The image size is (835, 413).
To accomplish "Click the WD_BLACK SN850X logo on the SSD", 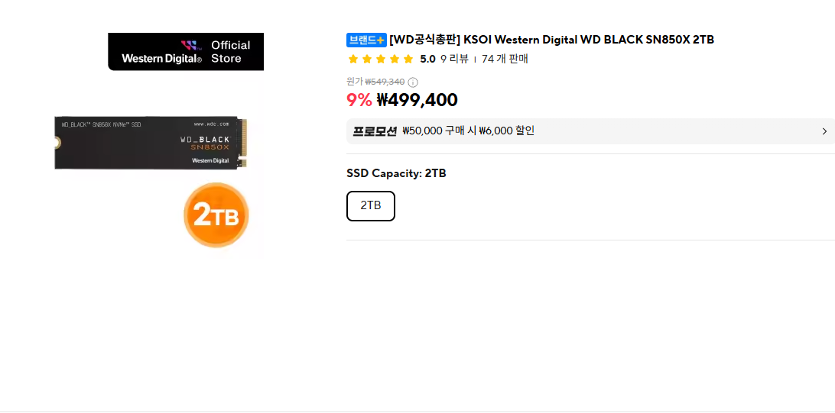I will click(x=205, y=143).
